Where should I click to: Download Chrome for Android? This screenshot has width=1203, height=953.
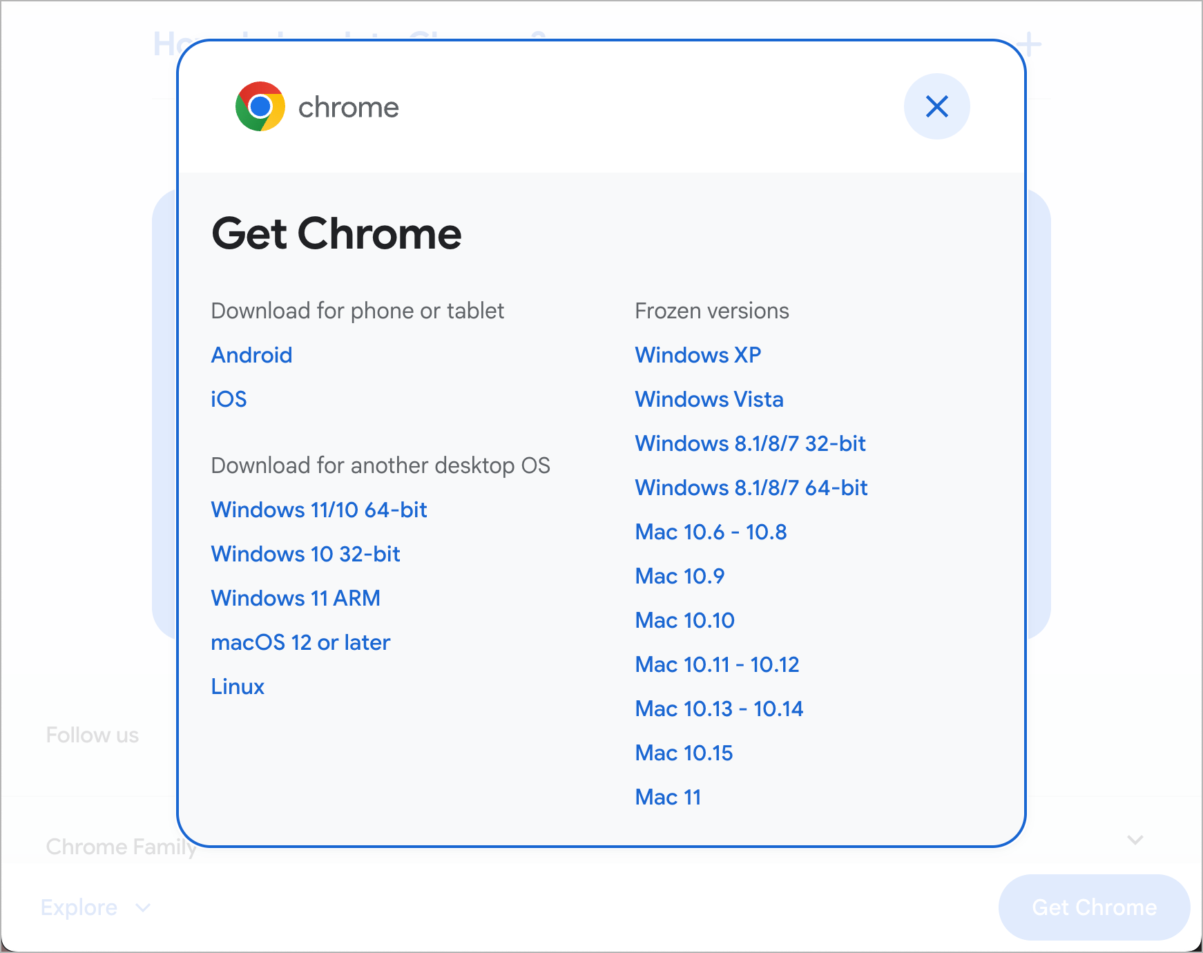(251, 354)
